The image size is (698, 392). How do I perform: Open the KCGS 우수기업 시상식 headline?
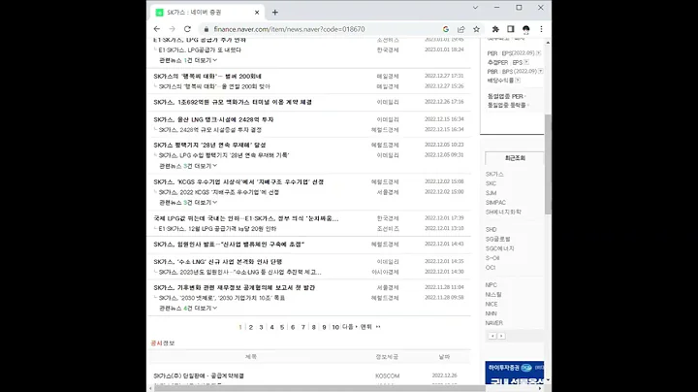[x=238, y=181]
